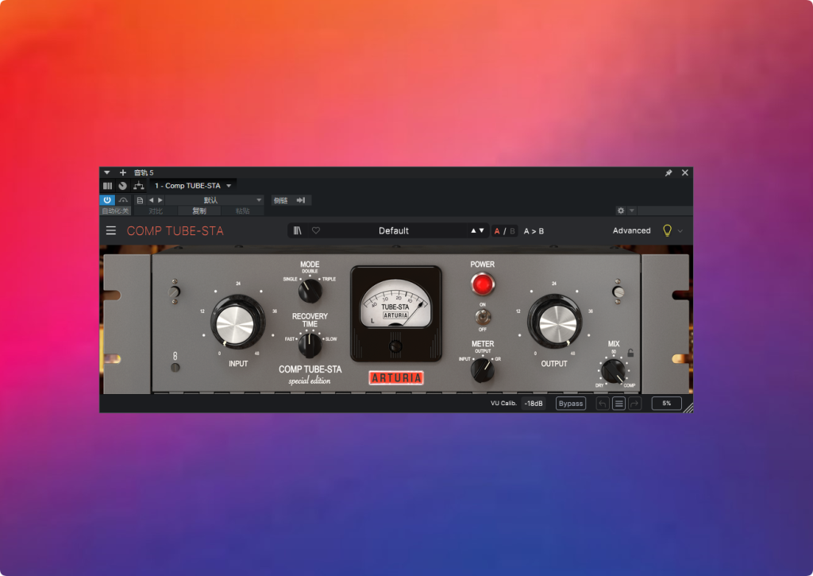Screen dimensions: 813x576
Task: Adjust the MIX dry/comp knob
Action: tap(614, 370)
